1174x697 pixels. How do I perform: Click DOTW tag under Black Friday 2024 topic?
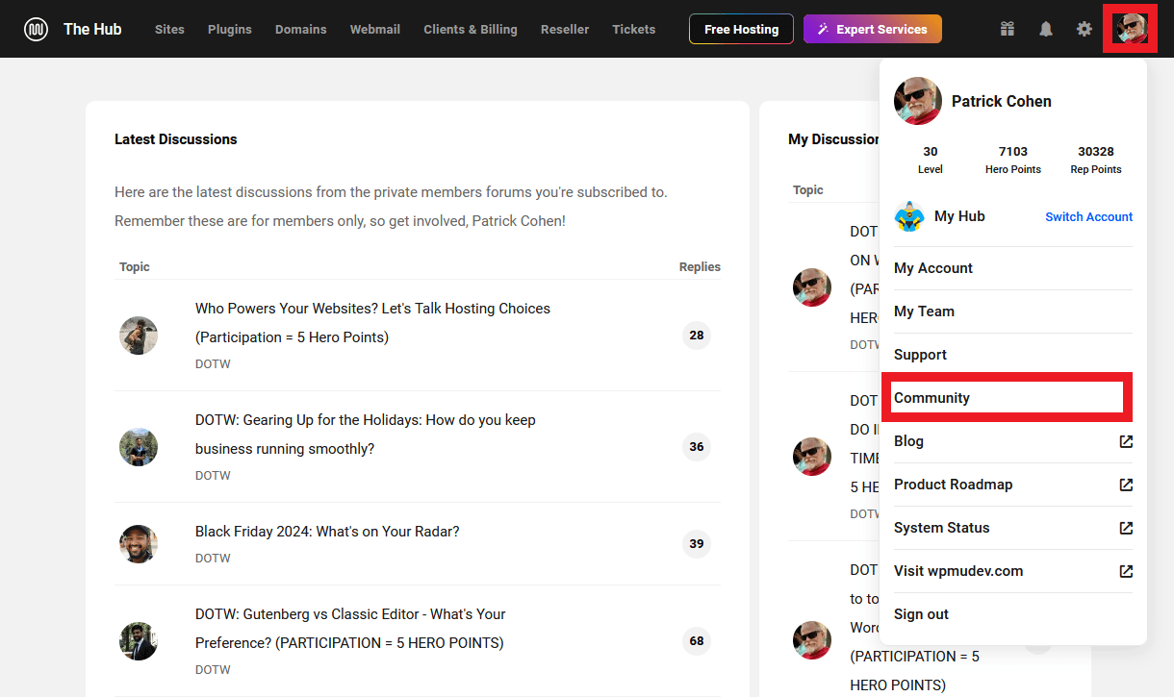click(213, 559)
